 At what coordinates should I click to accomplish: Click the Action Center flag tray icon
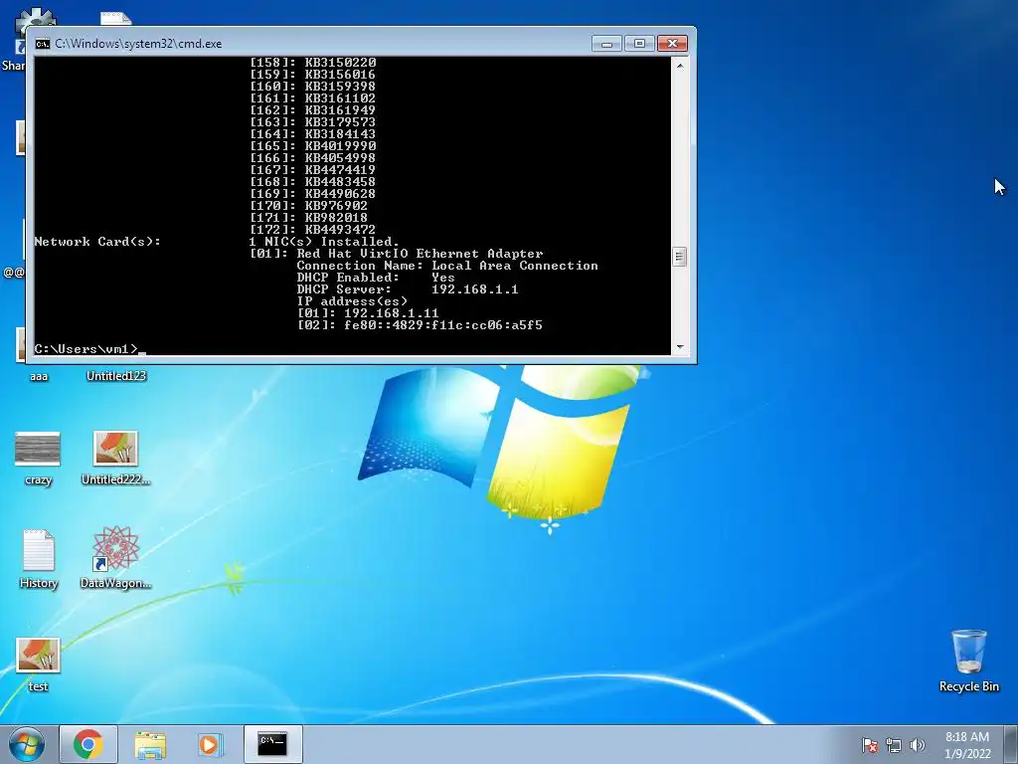(870, 745)
